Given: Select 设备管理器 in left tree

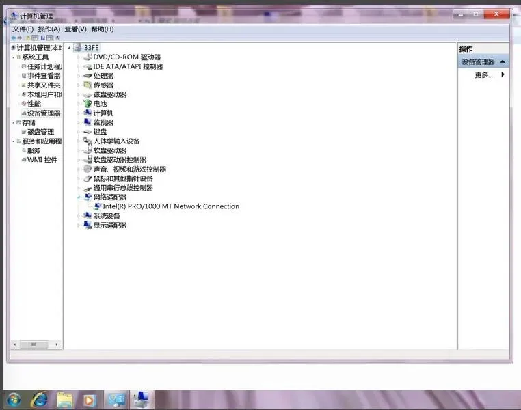Looking at the screenshot, I should 44,113.
